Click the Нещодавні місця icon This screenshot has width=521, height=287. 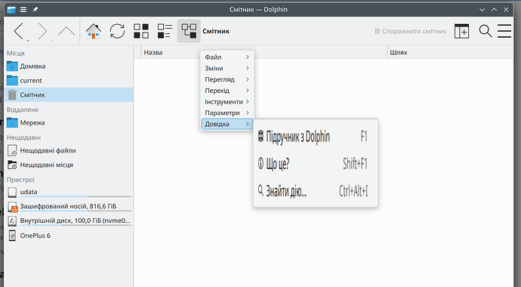[x=12, y=165]
